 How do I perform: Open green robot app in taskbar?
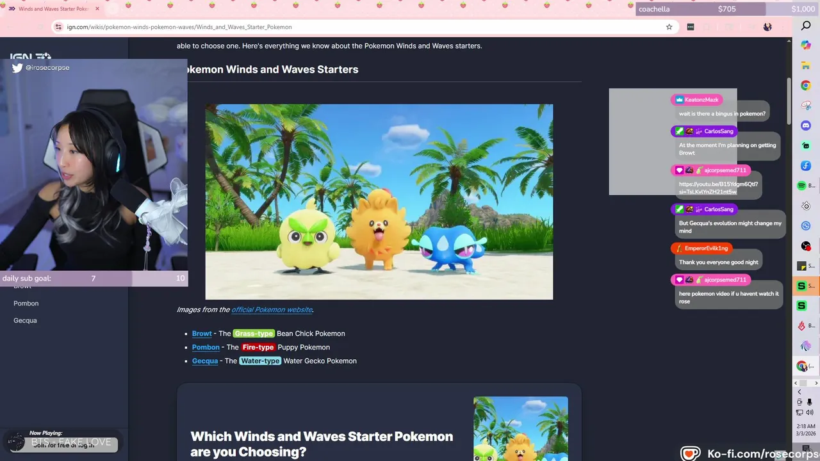[x=806, y=146]
